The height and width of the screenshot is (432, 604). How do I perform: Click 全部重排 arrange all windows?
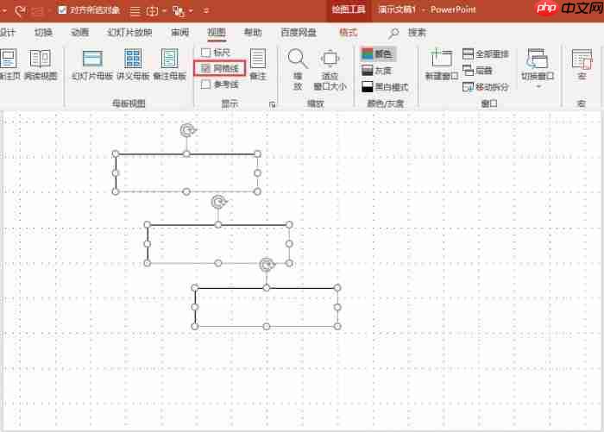[x=485, y=54]
